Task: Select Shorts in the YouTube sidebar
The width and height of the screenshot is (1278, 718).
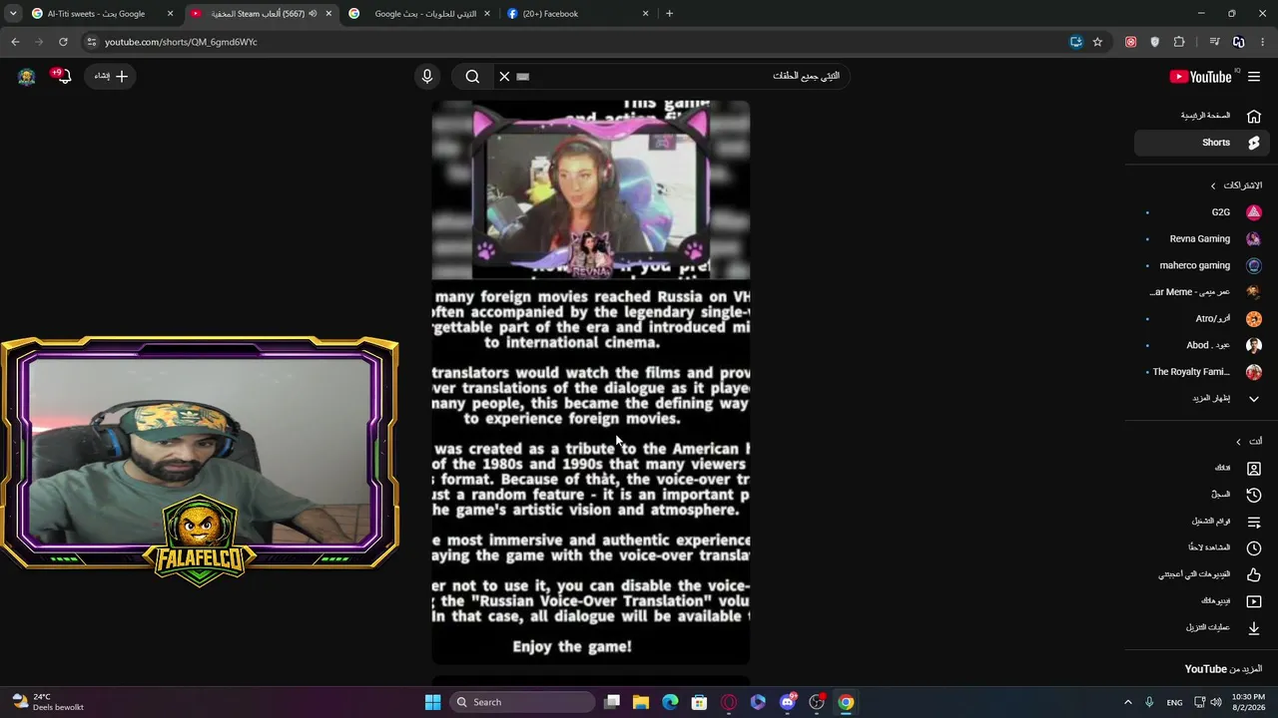Action: click(1200, 143)
